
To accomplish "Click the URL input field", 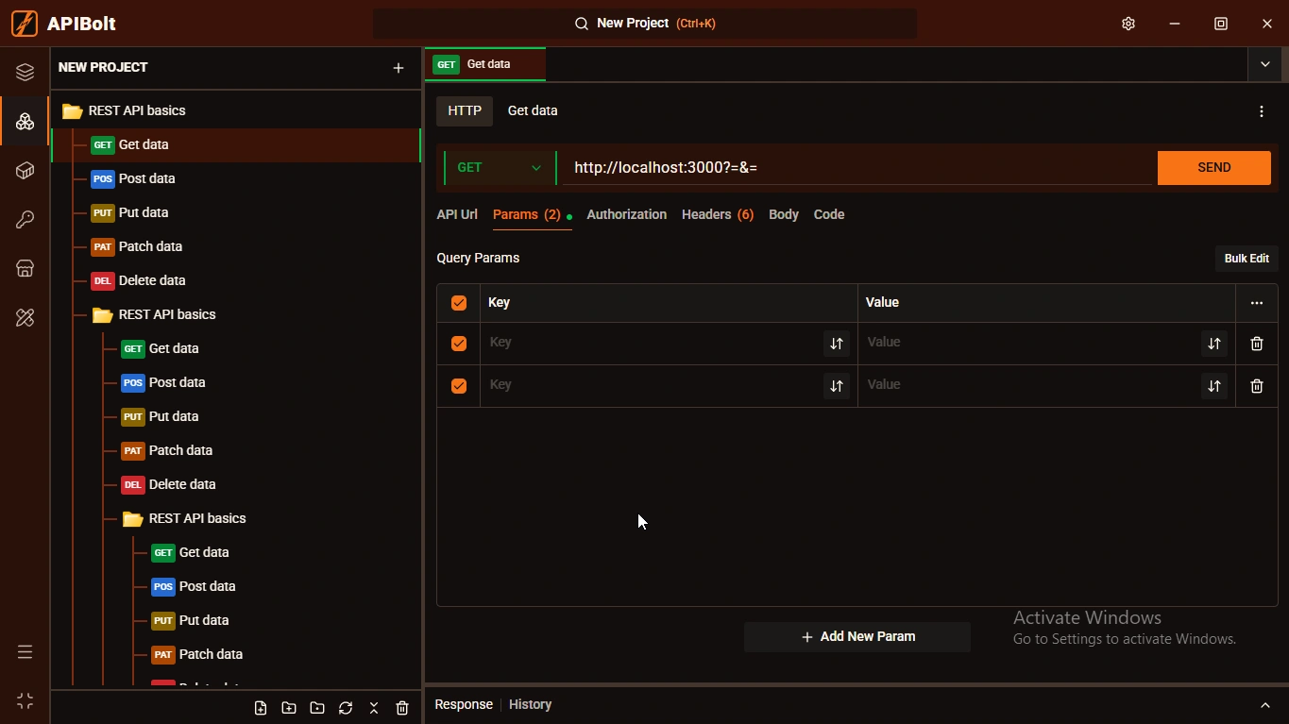I will coord(855,168).
